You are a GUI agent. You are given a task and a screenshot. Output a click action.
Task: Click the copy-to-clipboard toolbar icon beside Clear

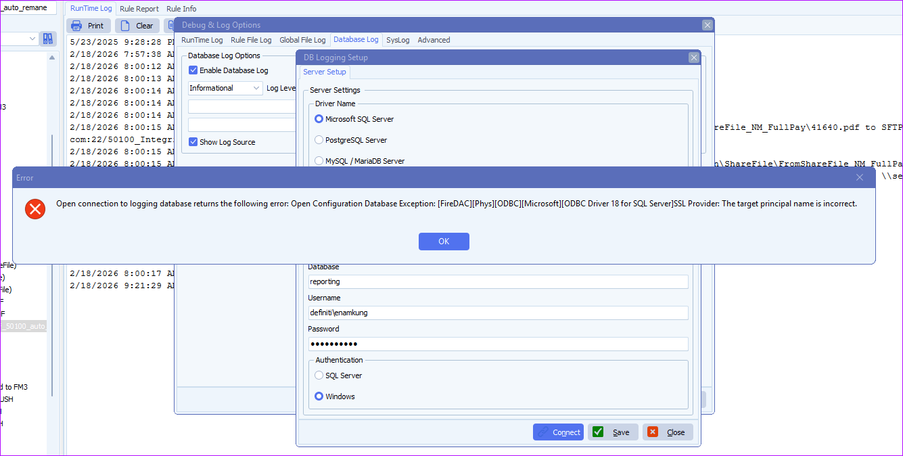171,25
